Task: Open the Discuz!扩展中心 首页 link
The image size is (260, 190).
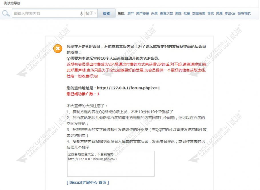Action: pyautogui.click(x=88, y=182)
